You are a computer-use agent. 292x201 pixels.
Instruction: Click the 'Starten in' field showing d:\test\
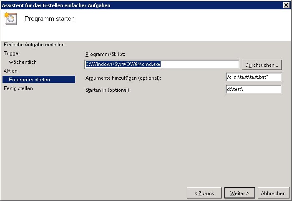pos(253,90)
